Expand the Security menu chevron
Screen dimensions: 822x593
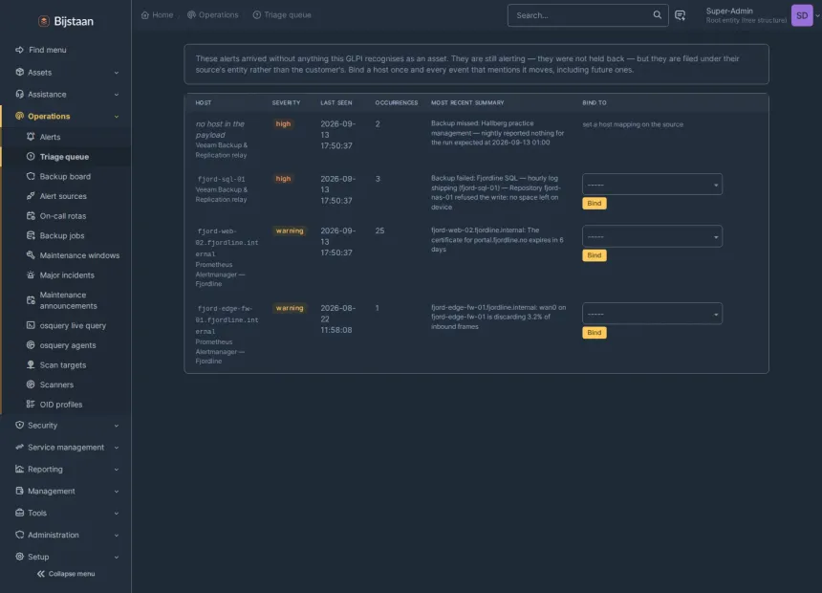(x=117, y=426)
